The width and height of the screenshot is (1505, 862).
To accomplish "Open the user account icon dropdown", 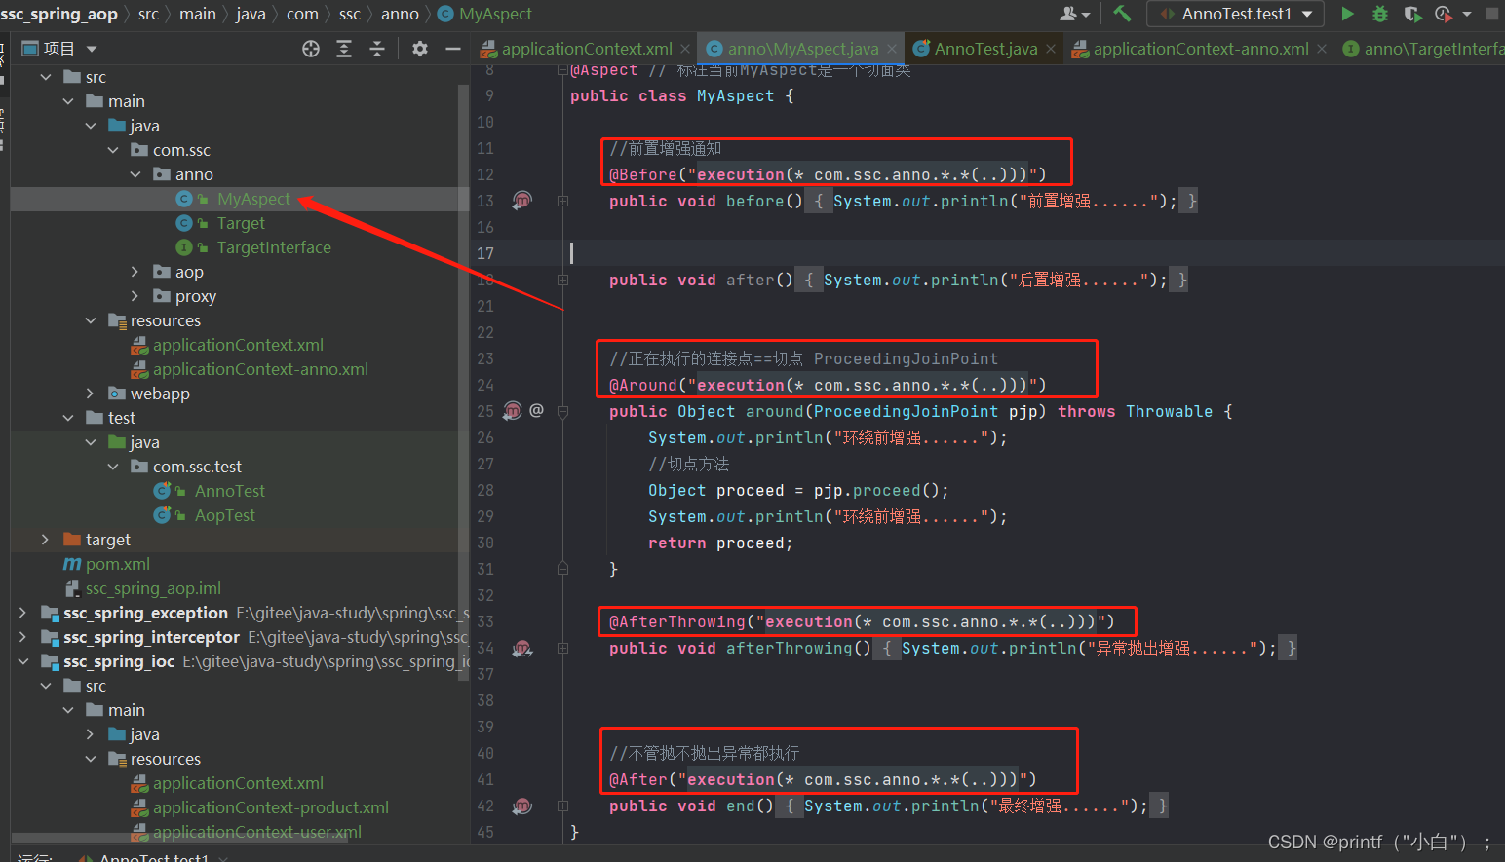I will 1074,14.
